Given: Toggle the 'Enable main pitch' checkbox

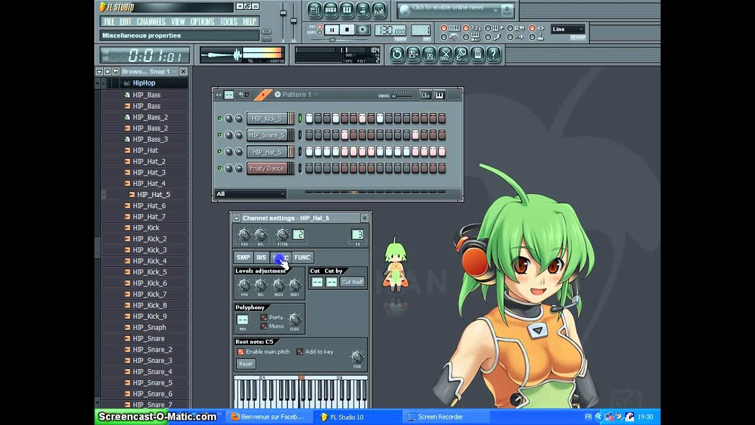Looking at the screenshot, I should 241,352.
